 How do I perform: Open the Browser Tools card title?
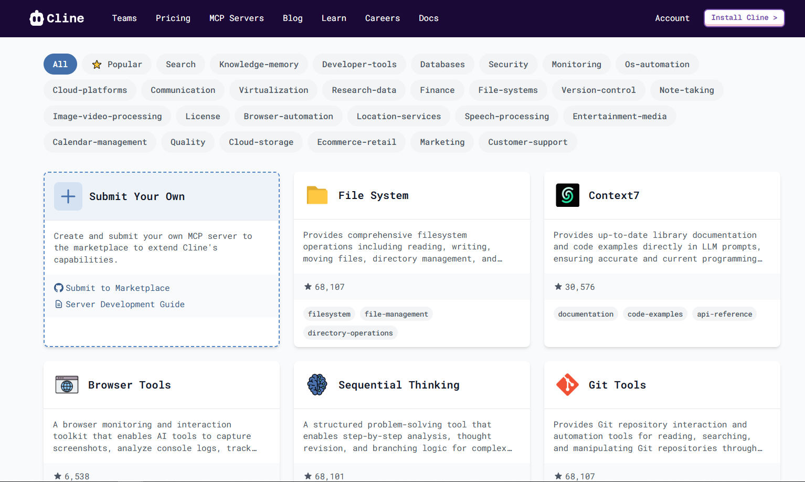[130, 385]
